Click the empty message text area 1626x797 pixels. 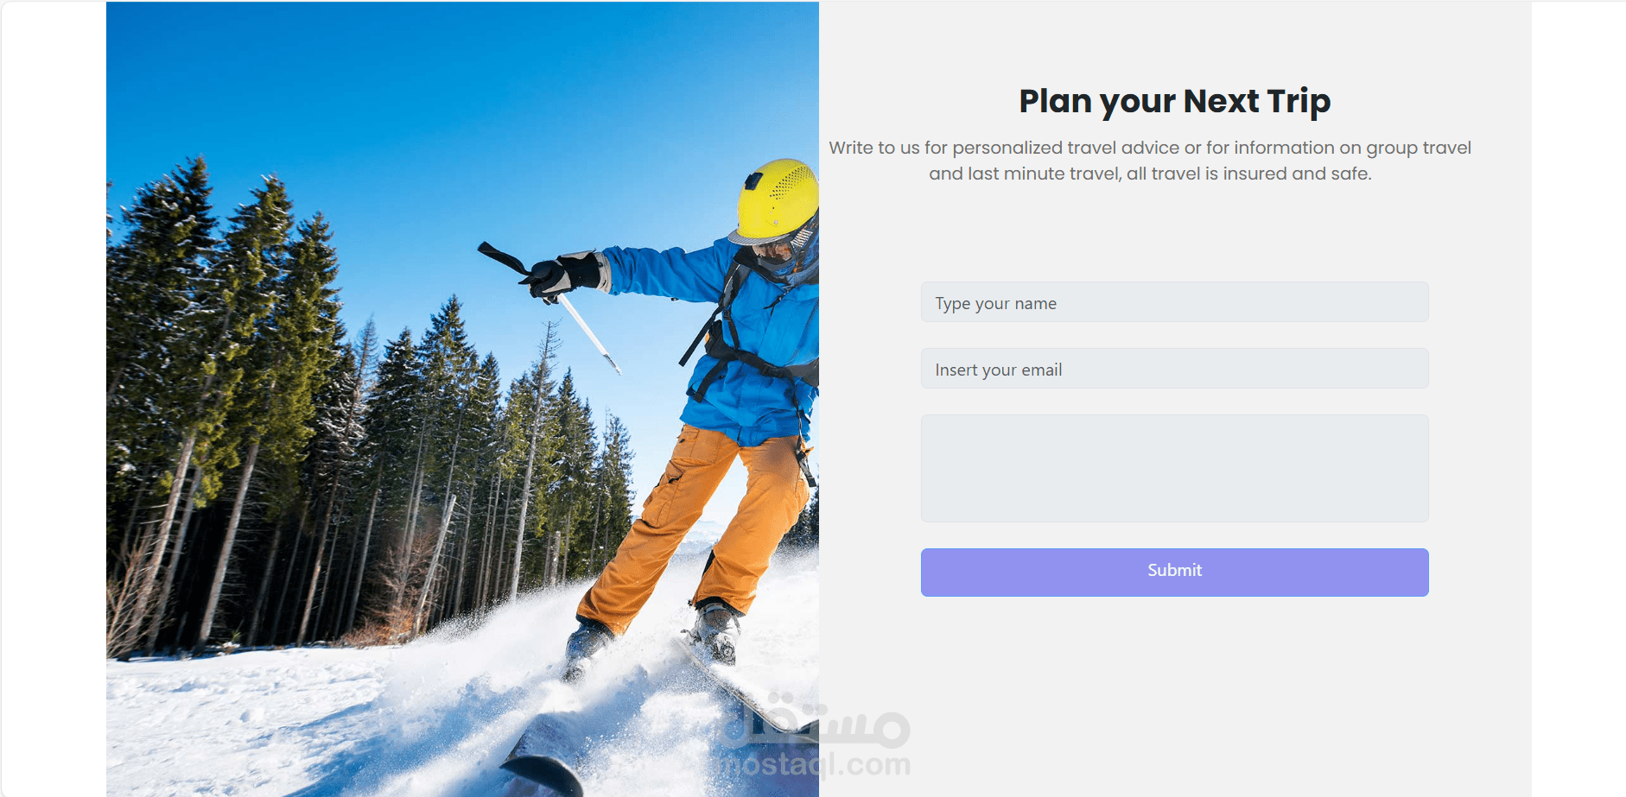coord(1174,468)
